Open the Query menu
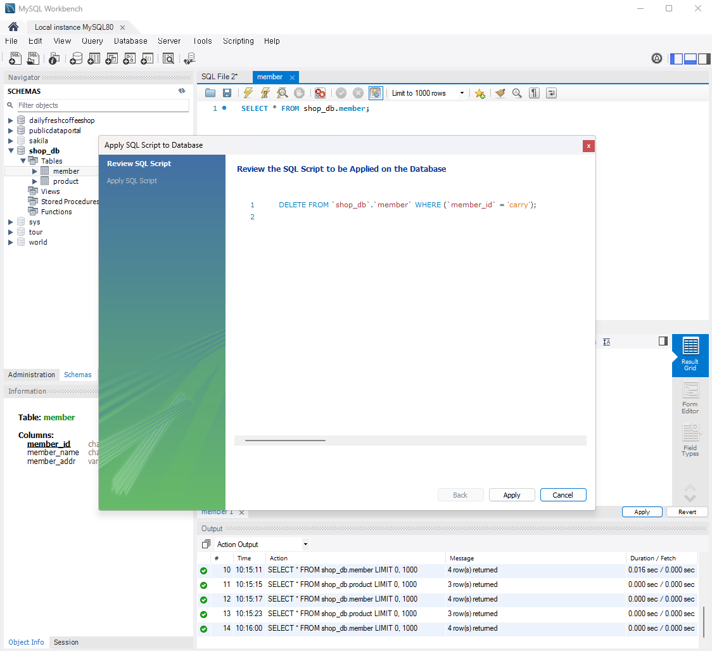Screen dimensions: 712x651 pos(92,41)
